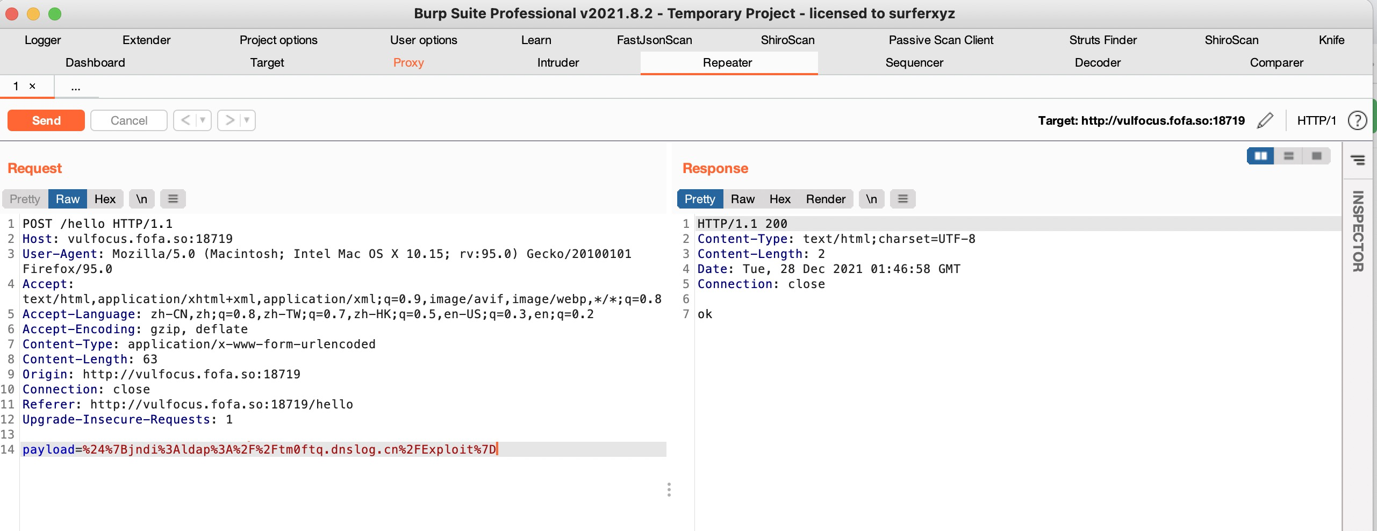Toggle Request non-printable characters \n
The width and height of the screenshot is (1377, 531).
click(142, 199)
